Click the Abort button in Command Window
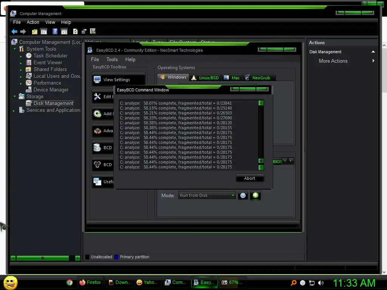Viewport: 387px width, 290px height. 249,178
